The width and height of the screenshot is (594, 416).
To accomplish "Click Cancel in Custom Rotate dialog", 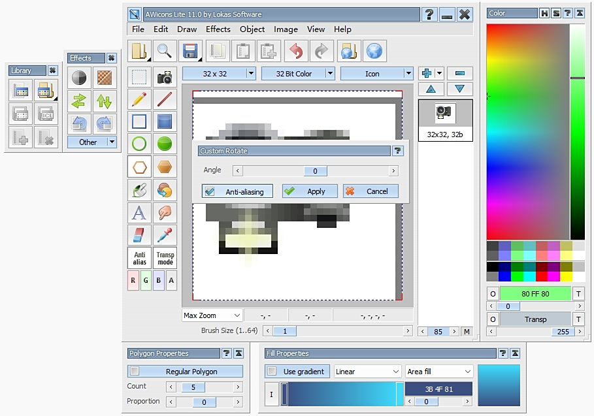I will [x=371, y=191].
